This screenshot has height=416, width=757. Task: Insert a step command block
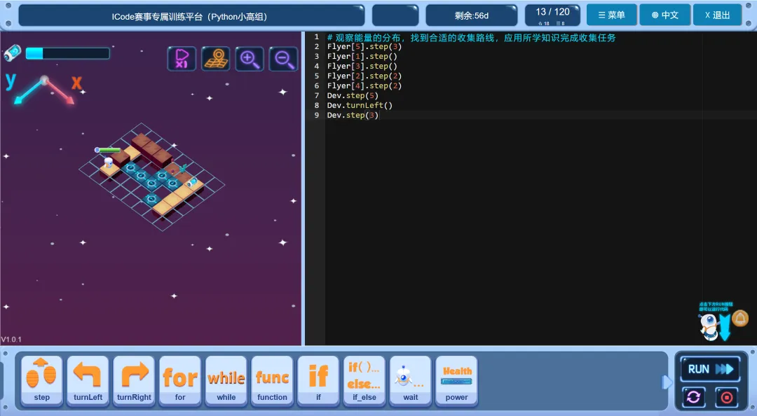tap(41, 381)
